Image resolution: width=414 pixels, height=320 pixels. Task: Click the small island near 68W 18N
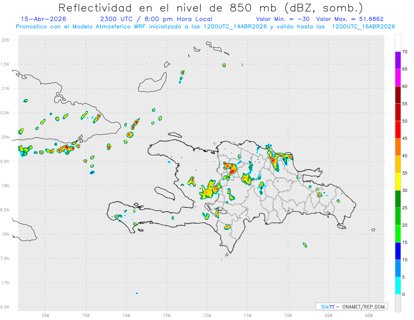coord(373,230)
